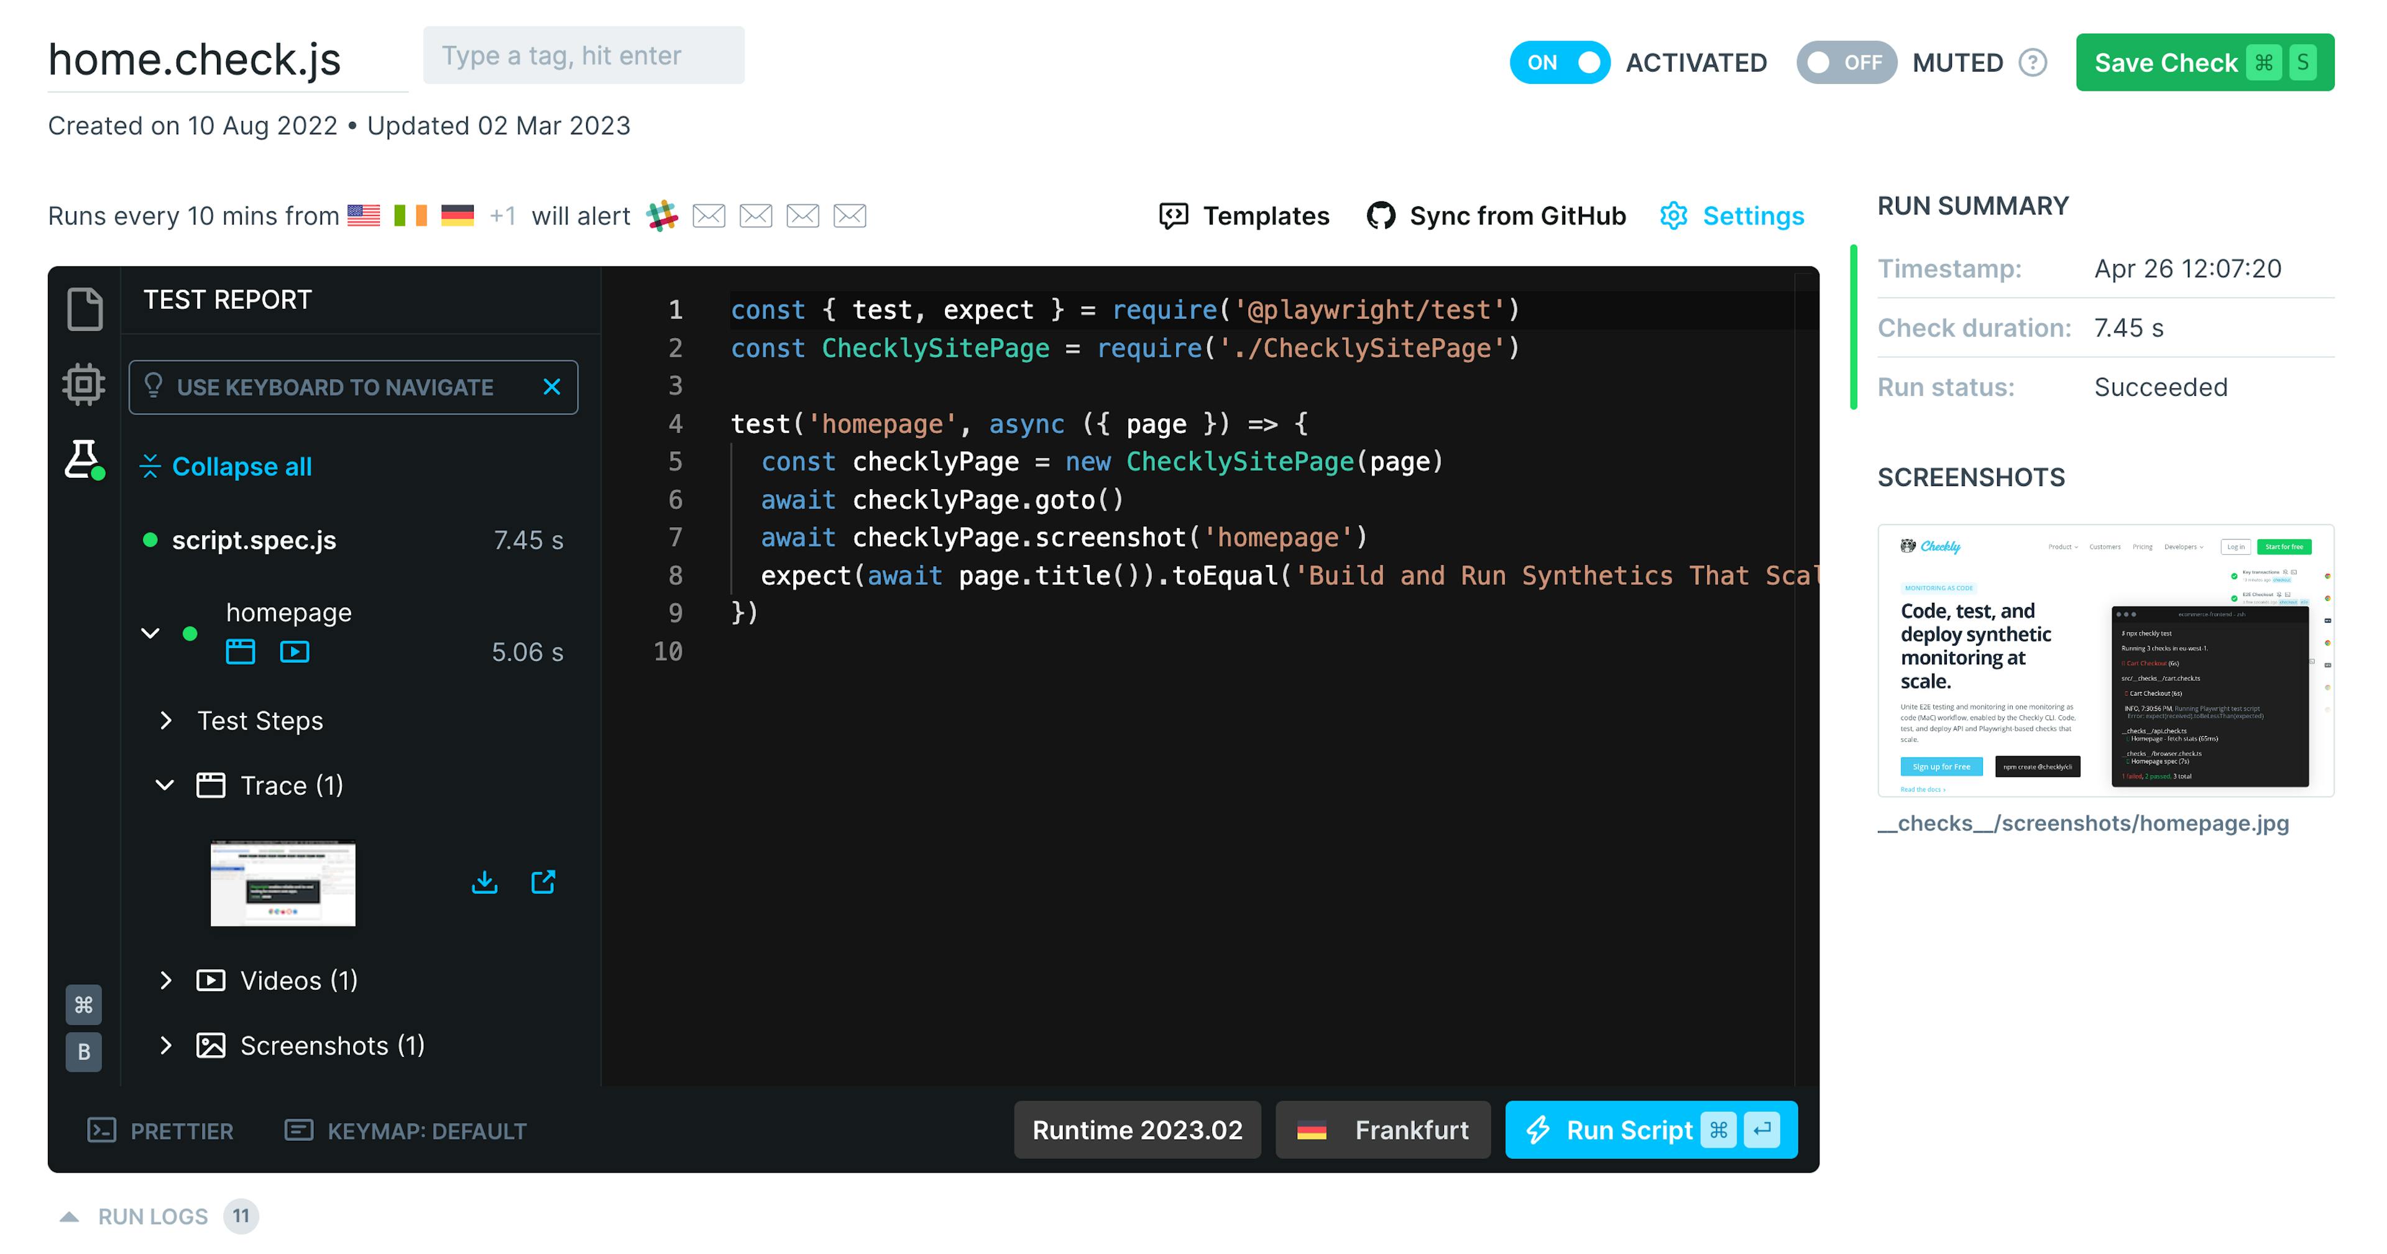Click the GitHub logo icon
Image resolution: width=2387 pixels, height=1254 pixels.
[1381, 216]
